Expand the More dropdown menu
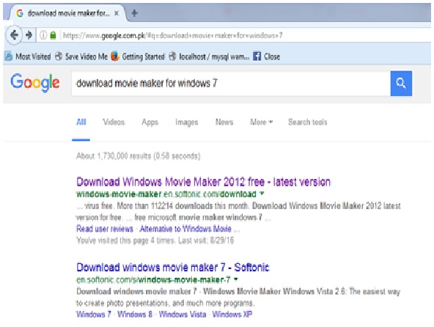 point(261,122)
